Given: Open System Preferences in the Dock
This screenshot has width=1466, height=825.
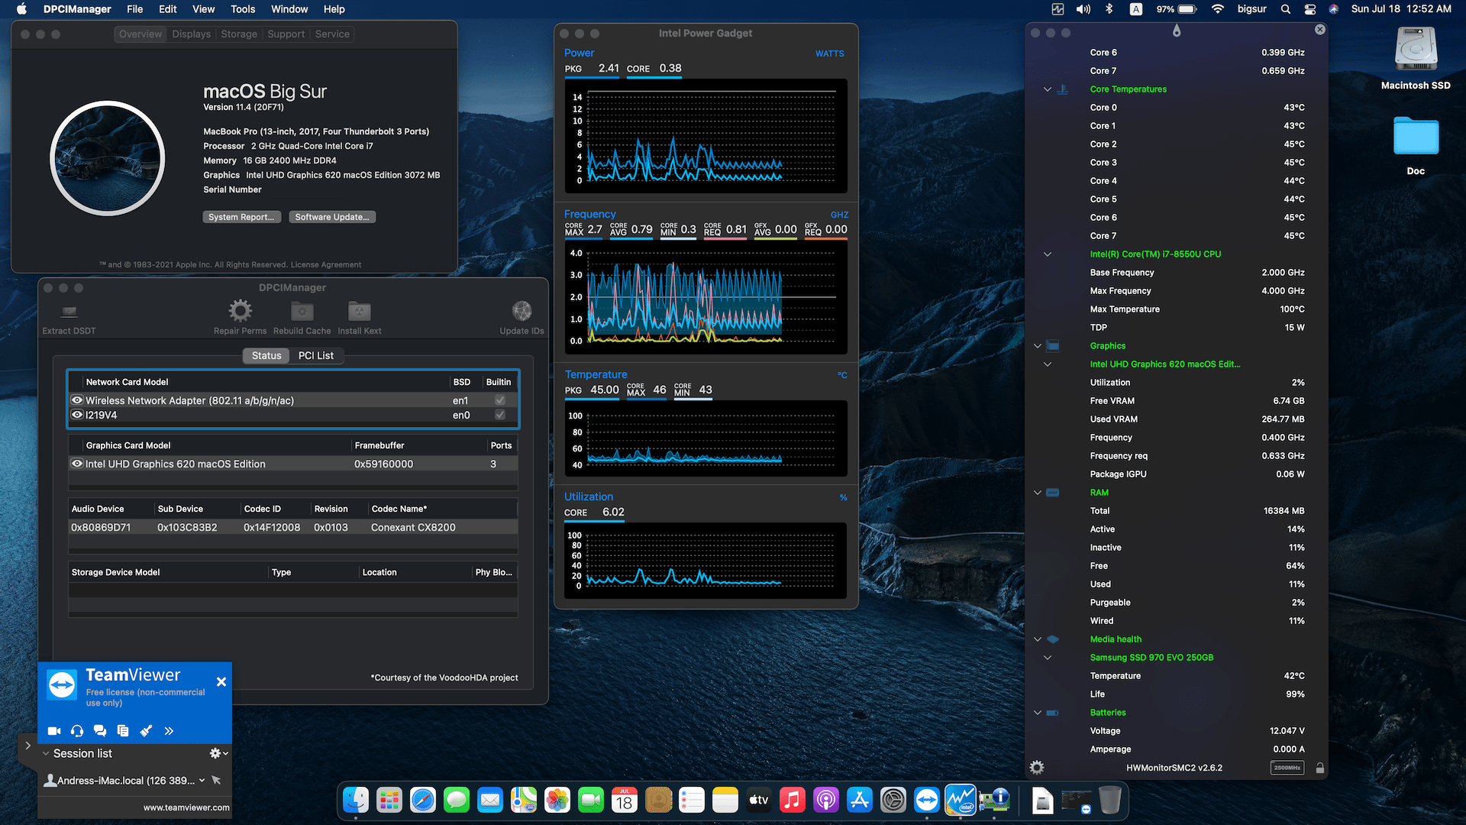Looking at the screenshot, I should [x=893, y=801].
